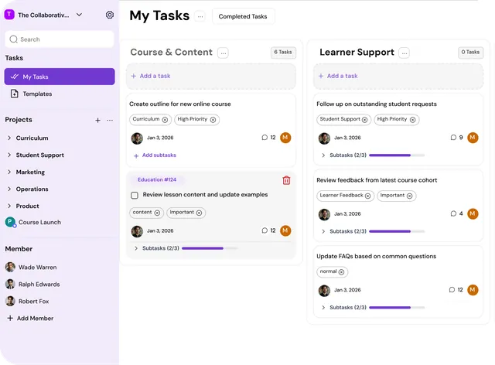Remove Important tag from Review lesson task
495x365 pixels.
pyautogui.click(x=200, y=213)
